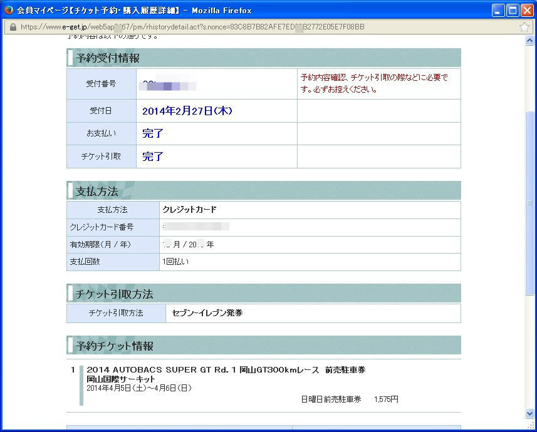The height and width of the screenshot is (432, 537).
Task: Click the クレジットカード番号 label
Action: point(102,227)
